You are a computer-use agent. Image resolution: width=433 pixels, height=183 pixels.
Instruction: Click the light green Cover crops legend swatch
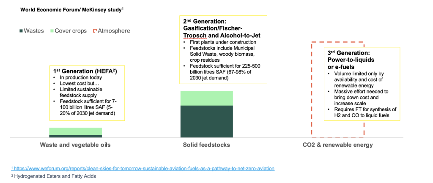click(x=52, y=31)
